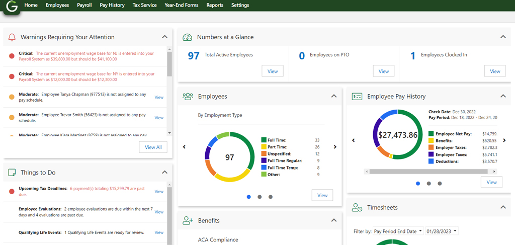Collapse the Warnings Requiring Your Attention panel
The image size is (515, 245).
coord(164,37)
